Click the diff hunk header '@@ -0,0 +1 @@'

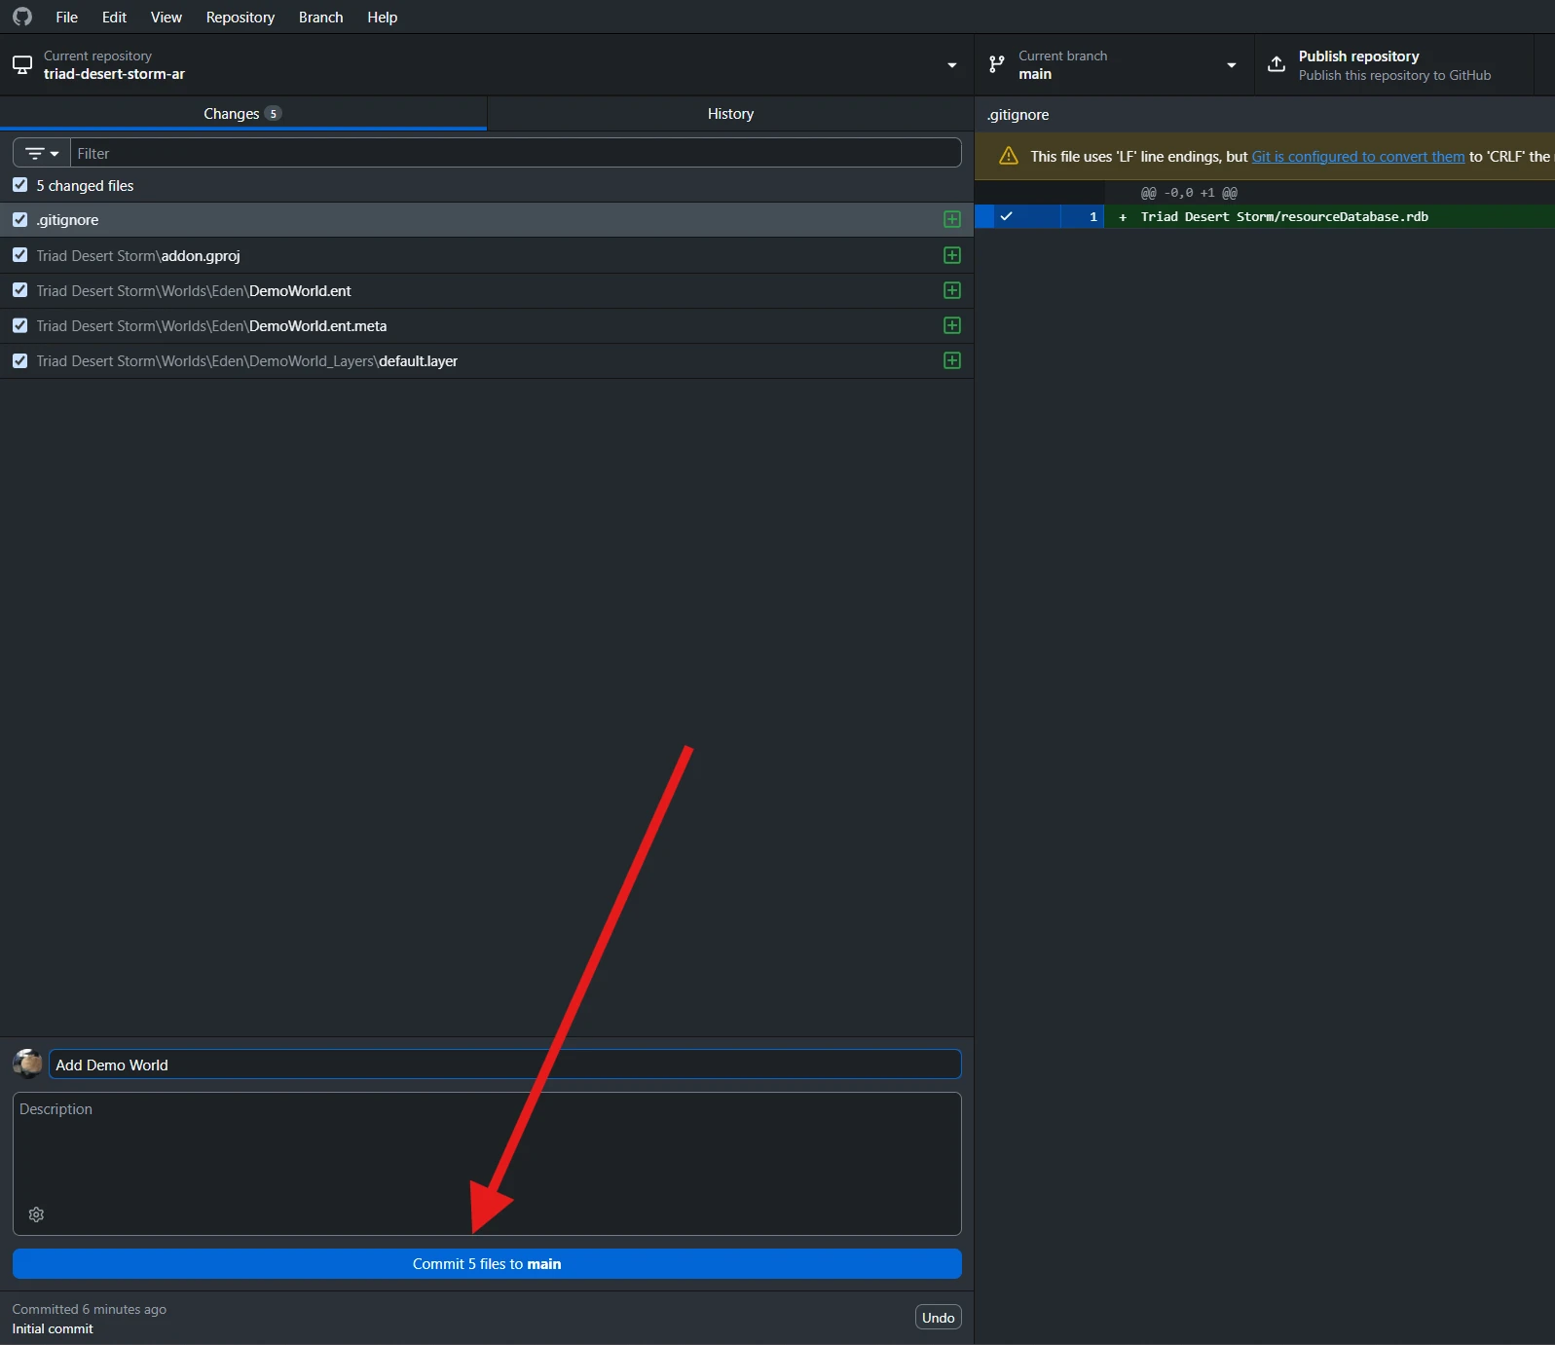pyautogui.click(x=1189, y=193)
